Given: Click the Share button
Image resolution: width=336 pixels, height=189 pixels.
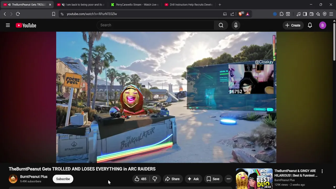Looking at the screenshot, I should 172,179.
